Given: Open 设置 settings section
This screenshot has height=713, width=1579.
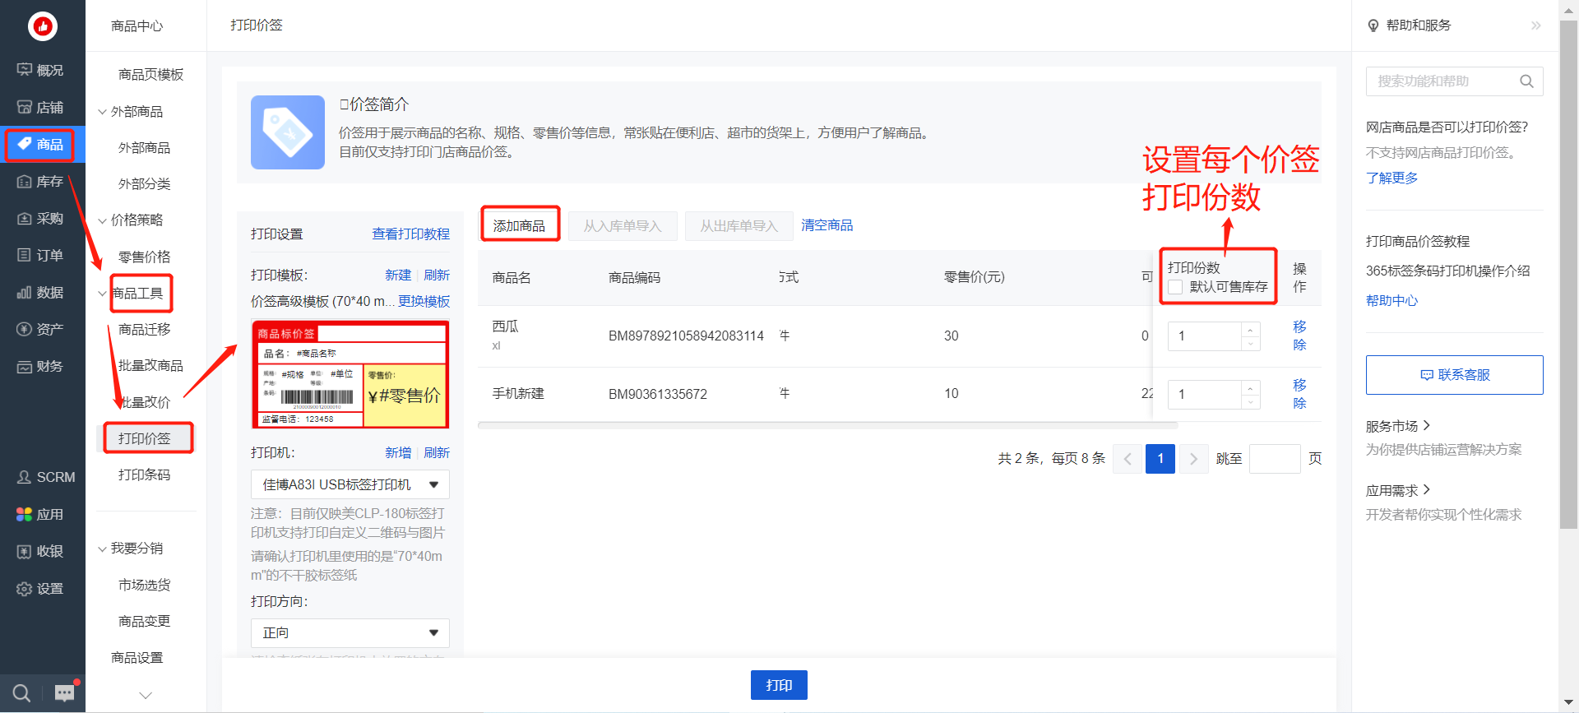Looking at the screenshot, I should pos(41,589).
